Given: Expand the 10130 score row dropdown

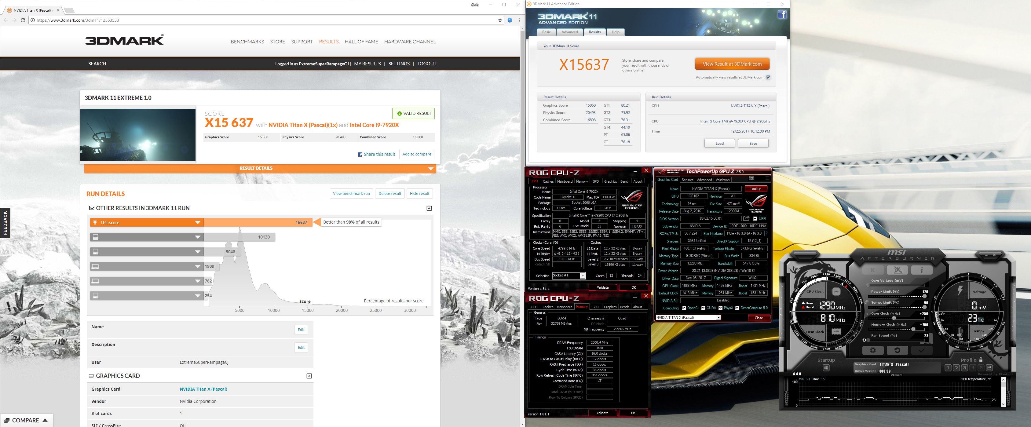Looking at the screenshot, I should [198, 237].
